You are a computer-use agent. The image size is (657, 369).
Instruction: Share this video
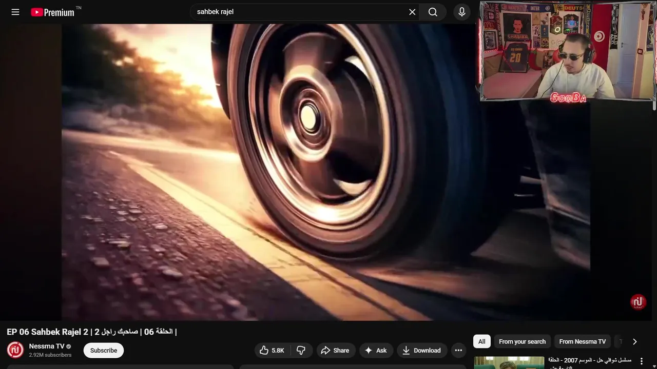(335, 351)
